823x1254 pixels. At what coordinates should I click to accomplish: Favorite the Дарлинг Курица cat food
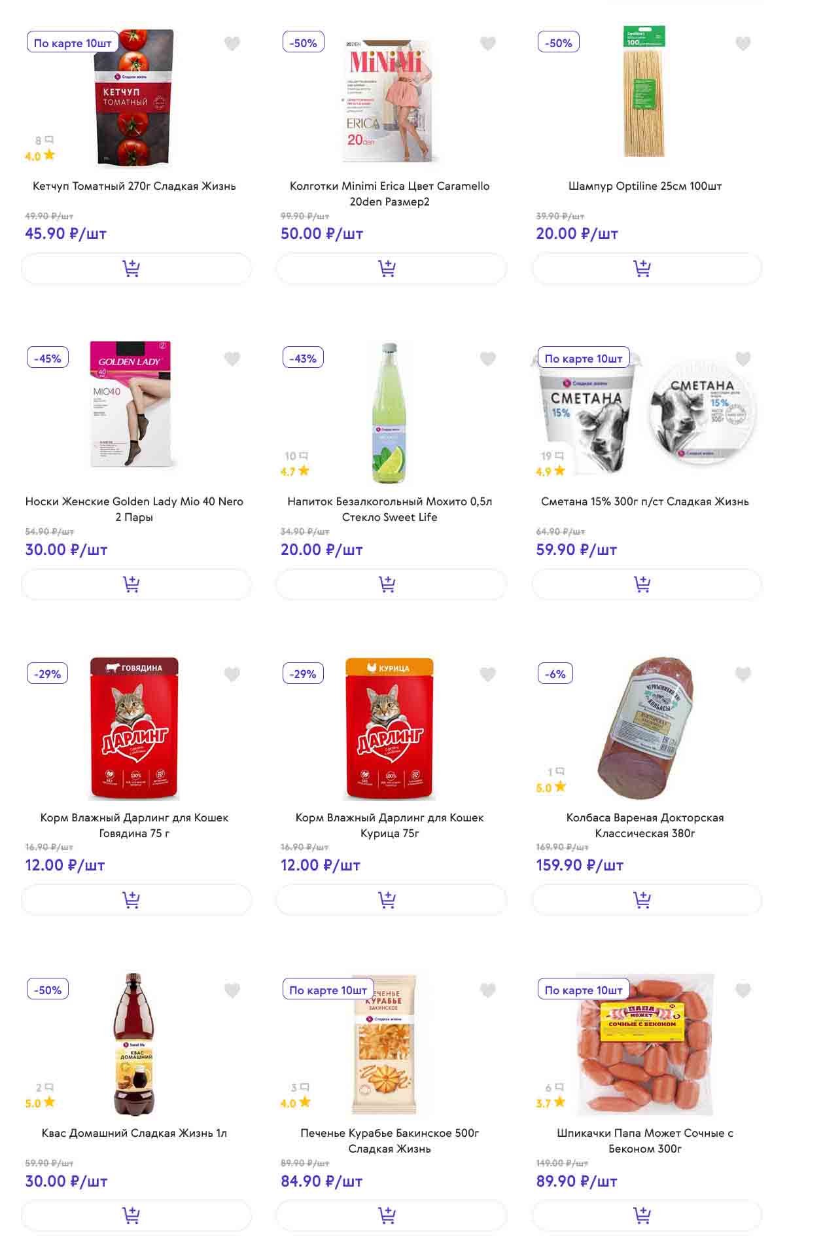click(x=487, y=674)
